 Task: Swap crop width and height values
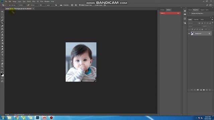[x=28, y=5]
